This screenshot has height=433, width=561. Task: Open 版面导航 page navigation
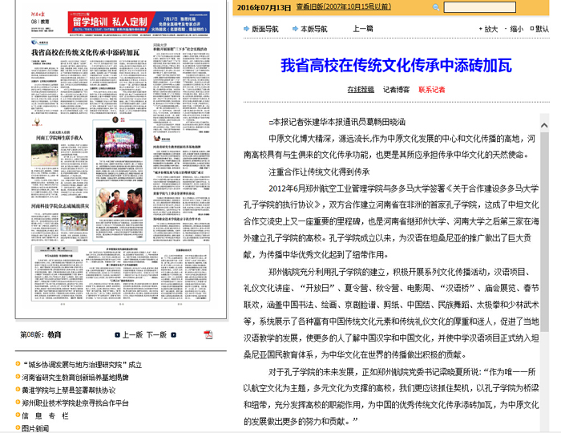pyautogui.click(x=264, y=29)
